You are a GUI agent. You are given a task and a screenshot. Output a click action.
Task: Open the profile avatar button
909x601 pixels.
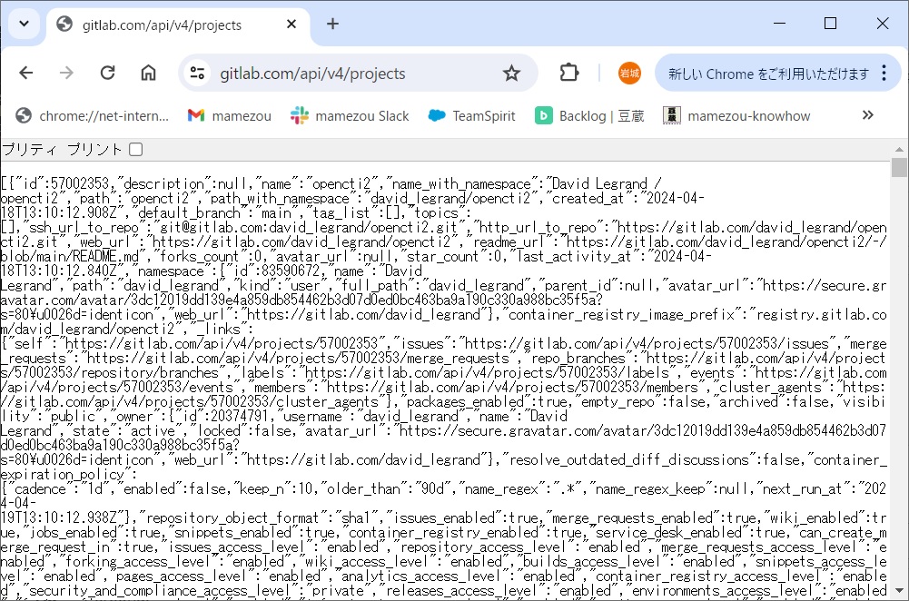point(628,74)
